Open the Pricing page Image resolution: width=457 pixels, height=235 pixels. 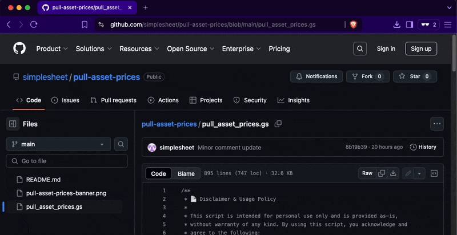pyautogui.click(x=279, y=48)
